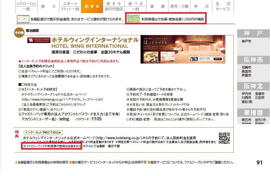This screenshot has height=176, width=271.
Task: Select the 健康 tab
Action: click(x=157, y=7)
